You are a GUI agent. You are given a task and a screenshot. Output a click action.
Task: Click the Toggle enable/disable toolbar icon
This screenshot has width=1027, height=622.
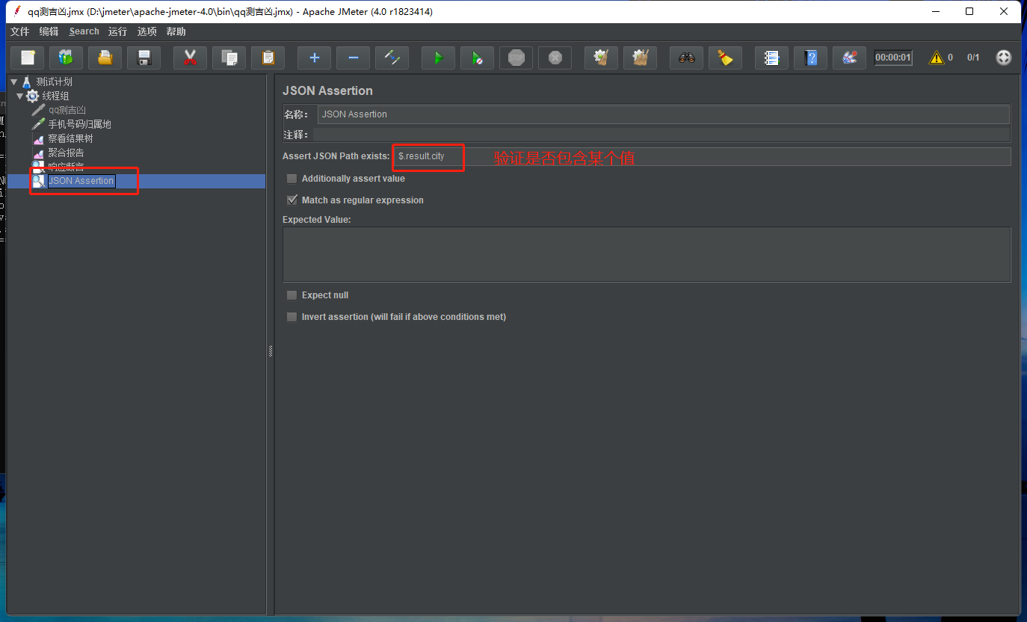pyautogui.click(x=392, y=58)
